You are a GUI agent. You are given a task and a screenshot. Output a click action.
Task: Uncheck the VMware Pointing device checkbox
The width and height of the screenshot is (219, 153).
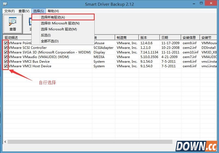6,43
